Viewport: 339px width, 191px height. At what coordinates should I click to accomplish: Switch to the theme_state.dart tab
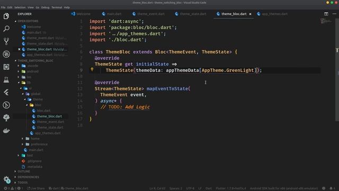tap(191, 14)
